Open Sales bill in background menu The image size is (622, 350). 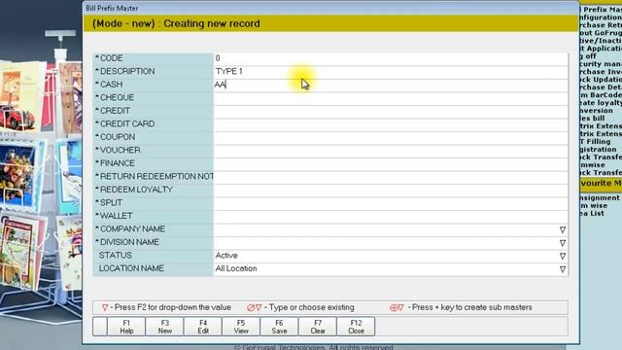click(592, 119)
